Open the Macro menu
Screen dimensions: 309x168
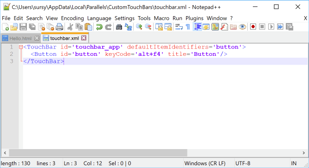(161, 18)
